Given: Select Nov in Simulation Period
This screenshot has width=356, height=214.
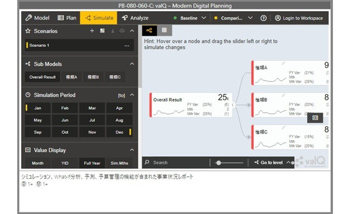Looking at the screenshot, I should [x=92, y=132].
